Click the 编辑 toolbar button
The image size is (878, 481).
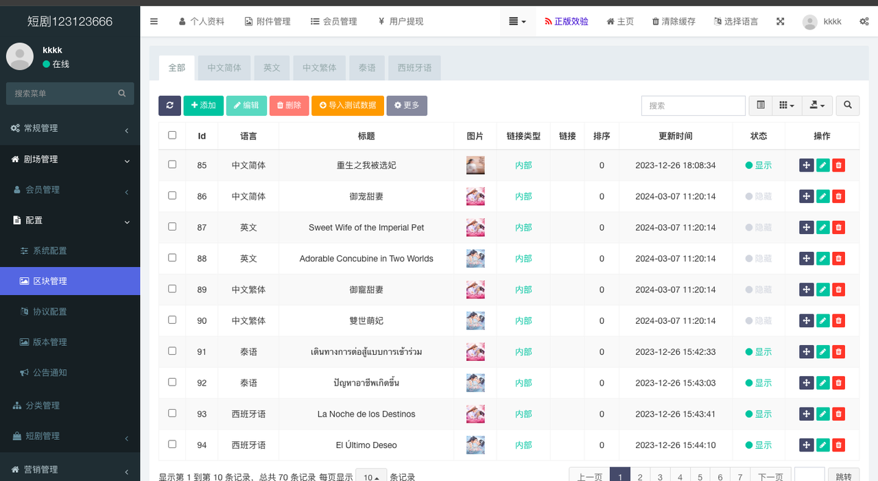coord(246,106)
